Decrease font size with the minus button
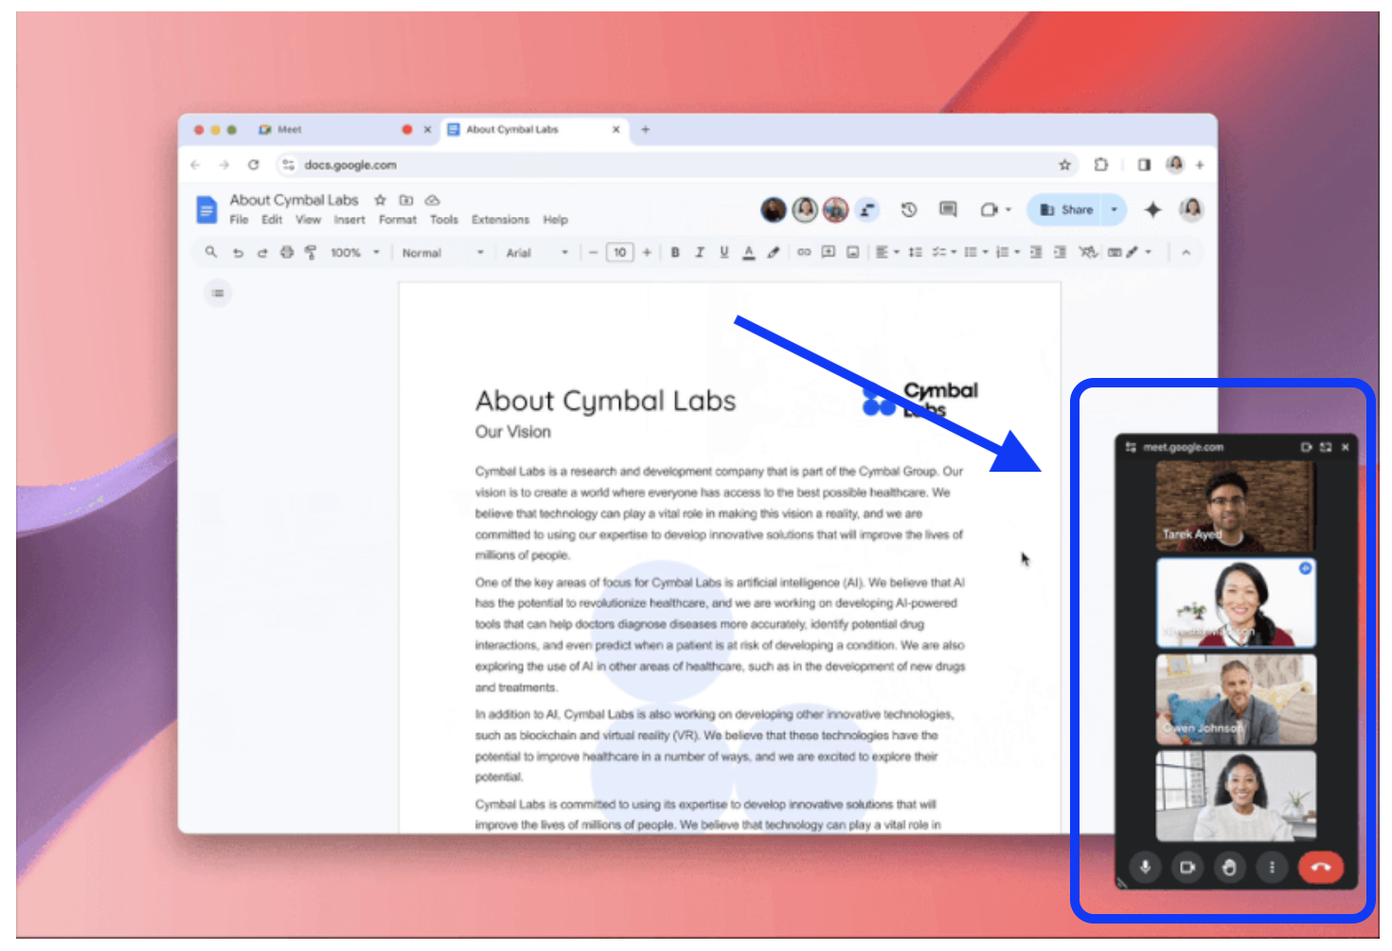1392x951 pixels. click(593, 252)
